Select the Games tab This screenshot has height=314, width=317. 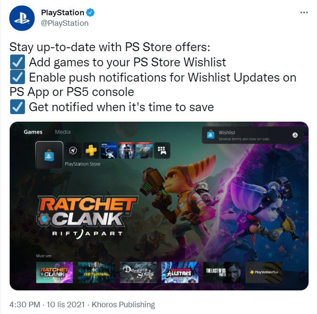click(x=33, y=132)
